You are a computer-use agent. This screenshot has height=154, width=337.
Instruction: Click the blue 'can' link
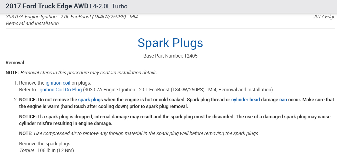pos(283,100)
